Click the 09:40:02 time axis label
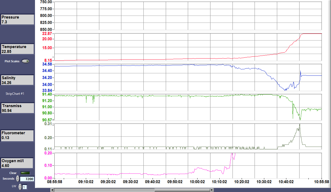This screenshot has width=331, height=192. [x=153, y=182]
